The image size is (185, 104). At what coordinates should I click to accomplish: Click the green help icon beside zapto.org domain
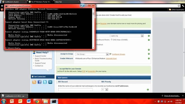pos(149,36)
